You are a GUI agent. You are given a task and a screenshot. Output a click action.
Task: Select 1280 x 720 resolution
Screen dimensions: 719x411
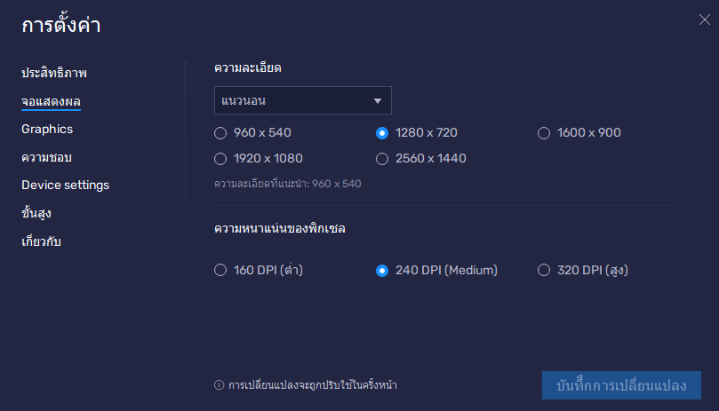tap(382, 133)
